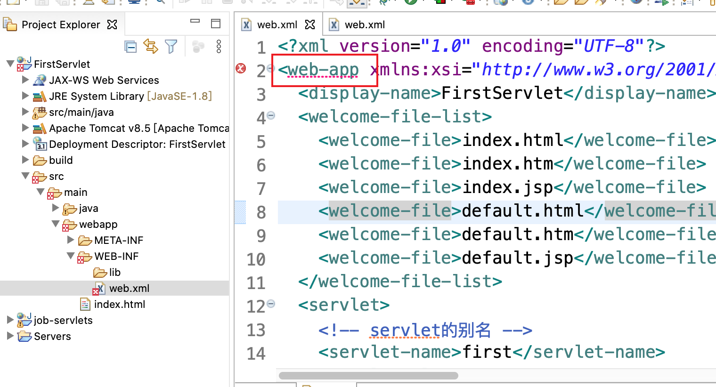Click the build folder icon
This screenshot has height=387, width=716.
40,161
